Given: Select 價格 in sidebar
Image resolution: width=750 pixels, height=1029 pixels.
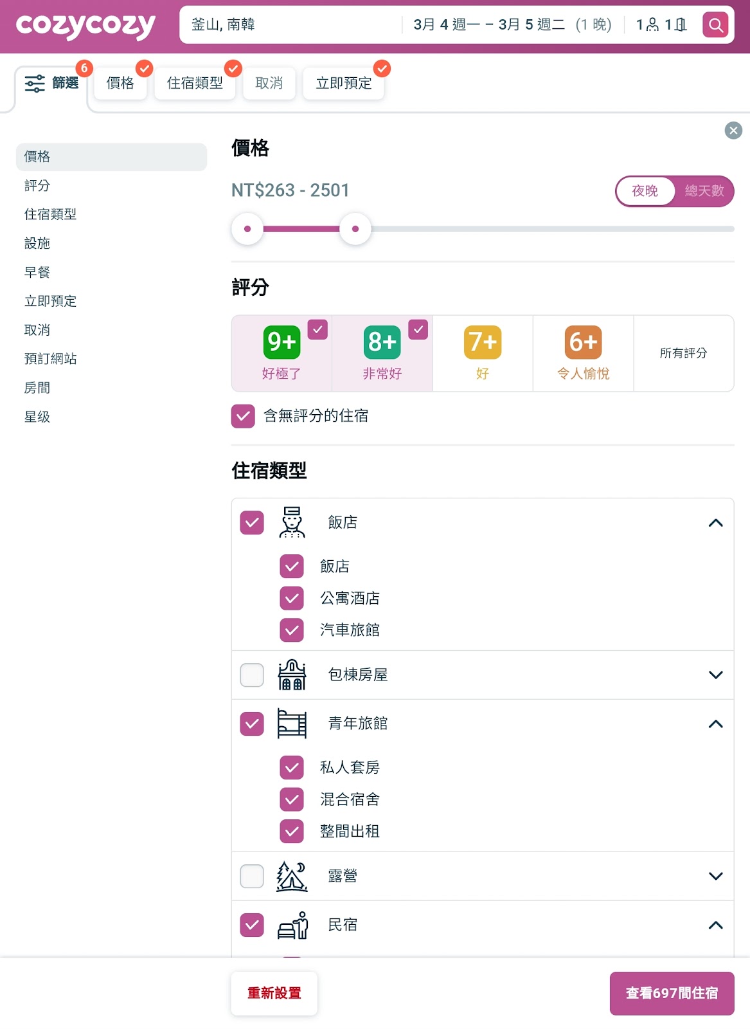Looking at the screenshot, I should click(111, 157).
